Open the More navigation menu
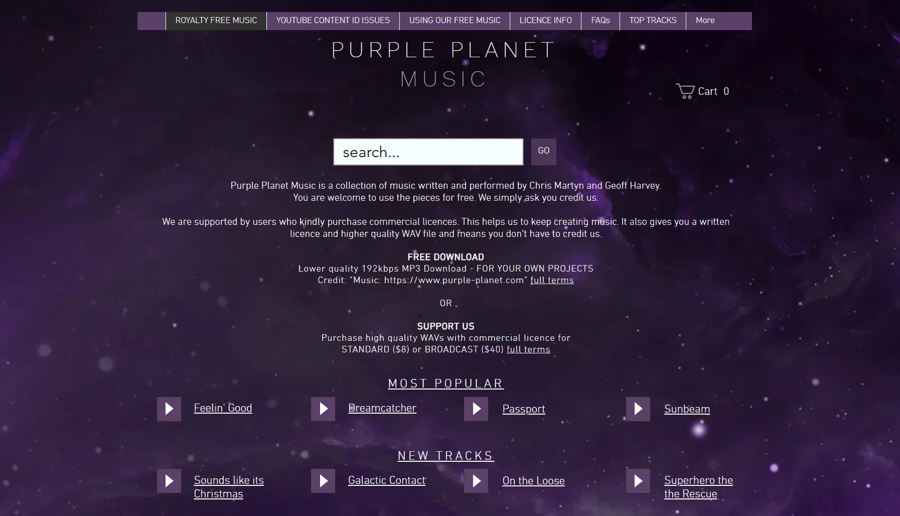 click(705, 21)
